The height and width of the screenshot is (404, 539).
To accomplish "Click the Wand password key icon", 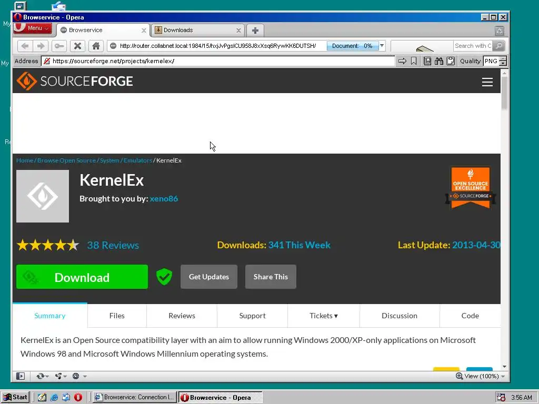I will point(59,46).
